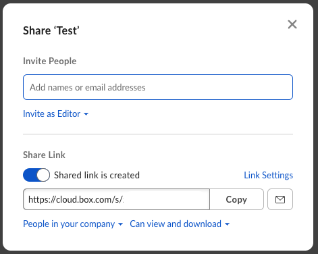The width and height of the screenshot is (318, 254).
Task: Open the Invite as Editor role dropdown
Action: click(56, 114)
